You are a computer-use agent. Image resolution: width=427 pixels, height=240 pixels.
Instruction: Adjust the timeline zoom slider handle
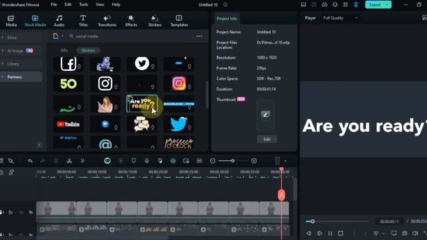coord(233,161)
